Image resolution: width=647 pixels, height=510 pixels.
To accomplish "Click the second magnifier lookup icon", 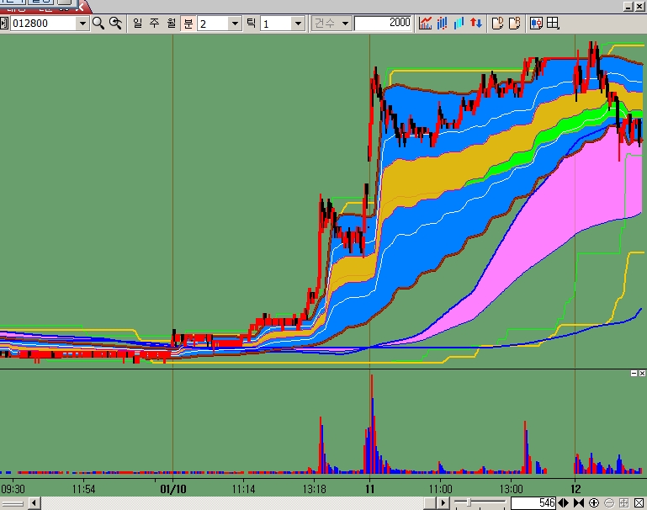I will [x=115, y=24].
